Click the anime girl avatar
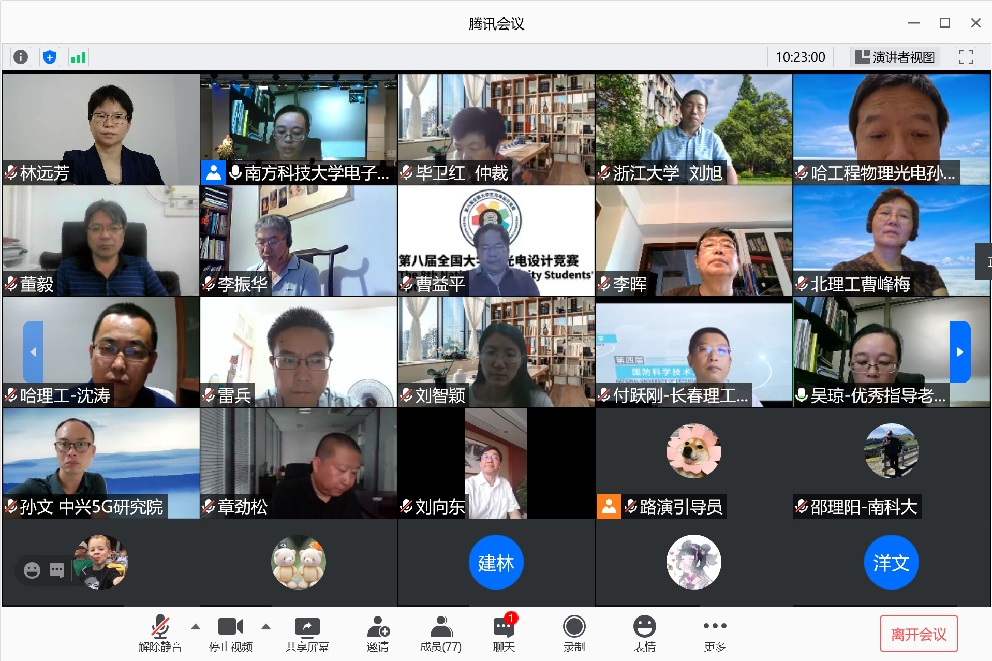Screen dimensions: 992x661 694,562
